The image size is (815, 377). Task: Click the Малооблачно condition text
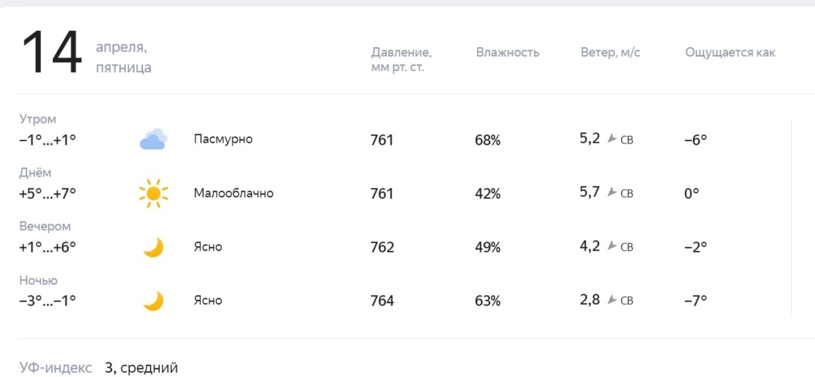pyautogui.click(x=233, y=193)
